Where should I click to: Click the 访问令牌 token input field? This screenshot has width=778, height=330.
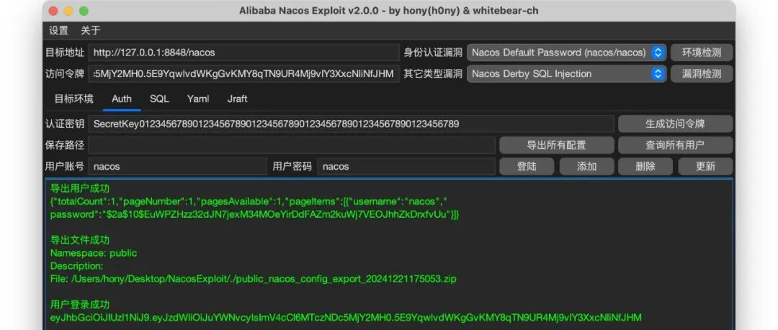tap(243, 74)
